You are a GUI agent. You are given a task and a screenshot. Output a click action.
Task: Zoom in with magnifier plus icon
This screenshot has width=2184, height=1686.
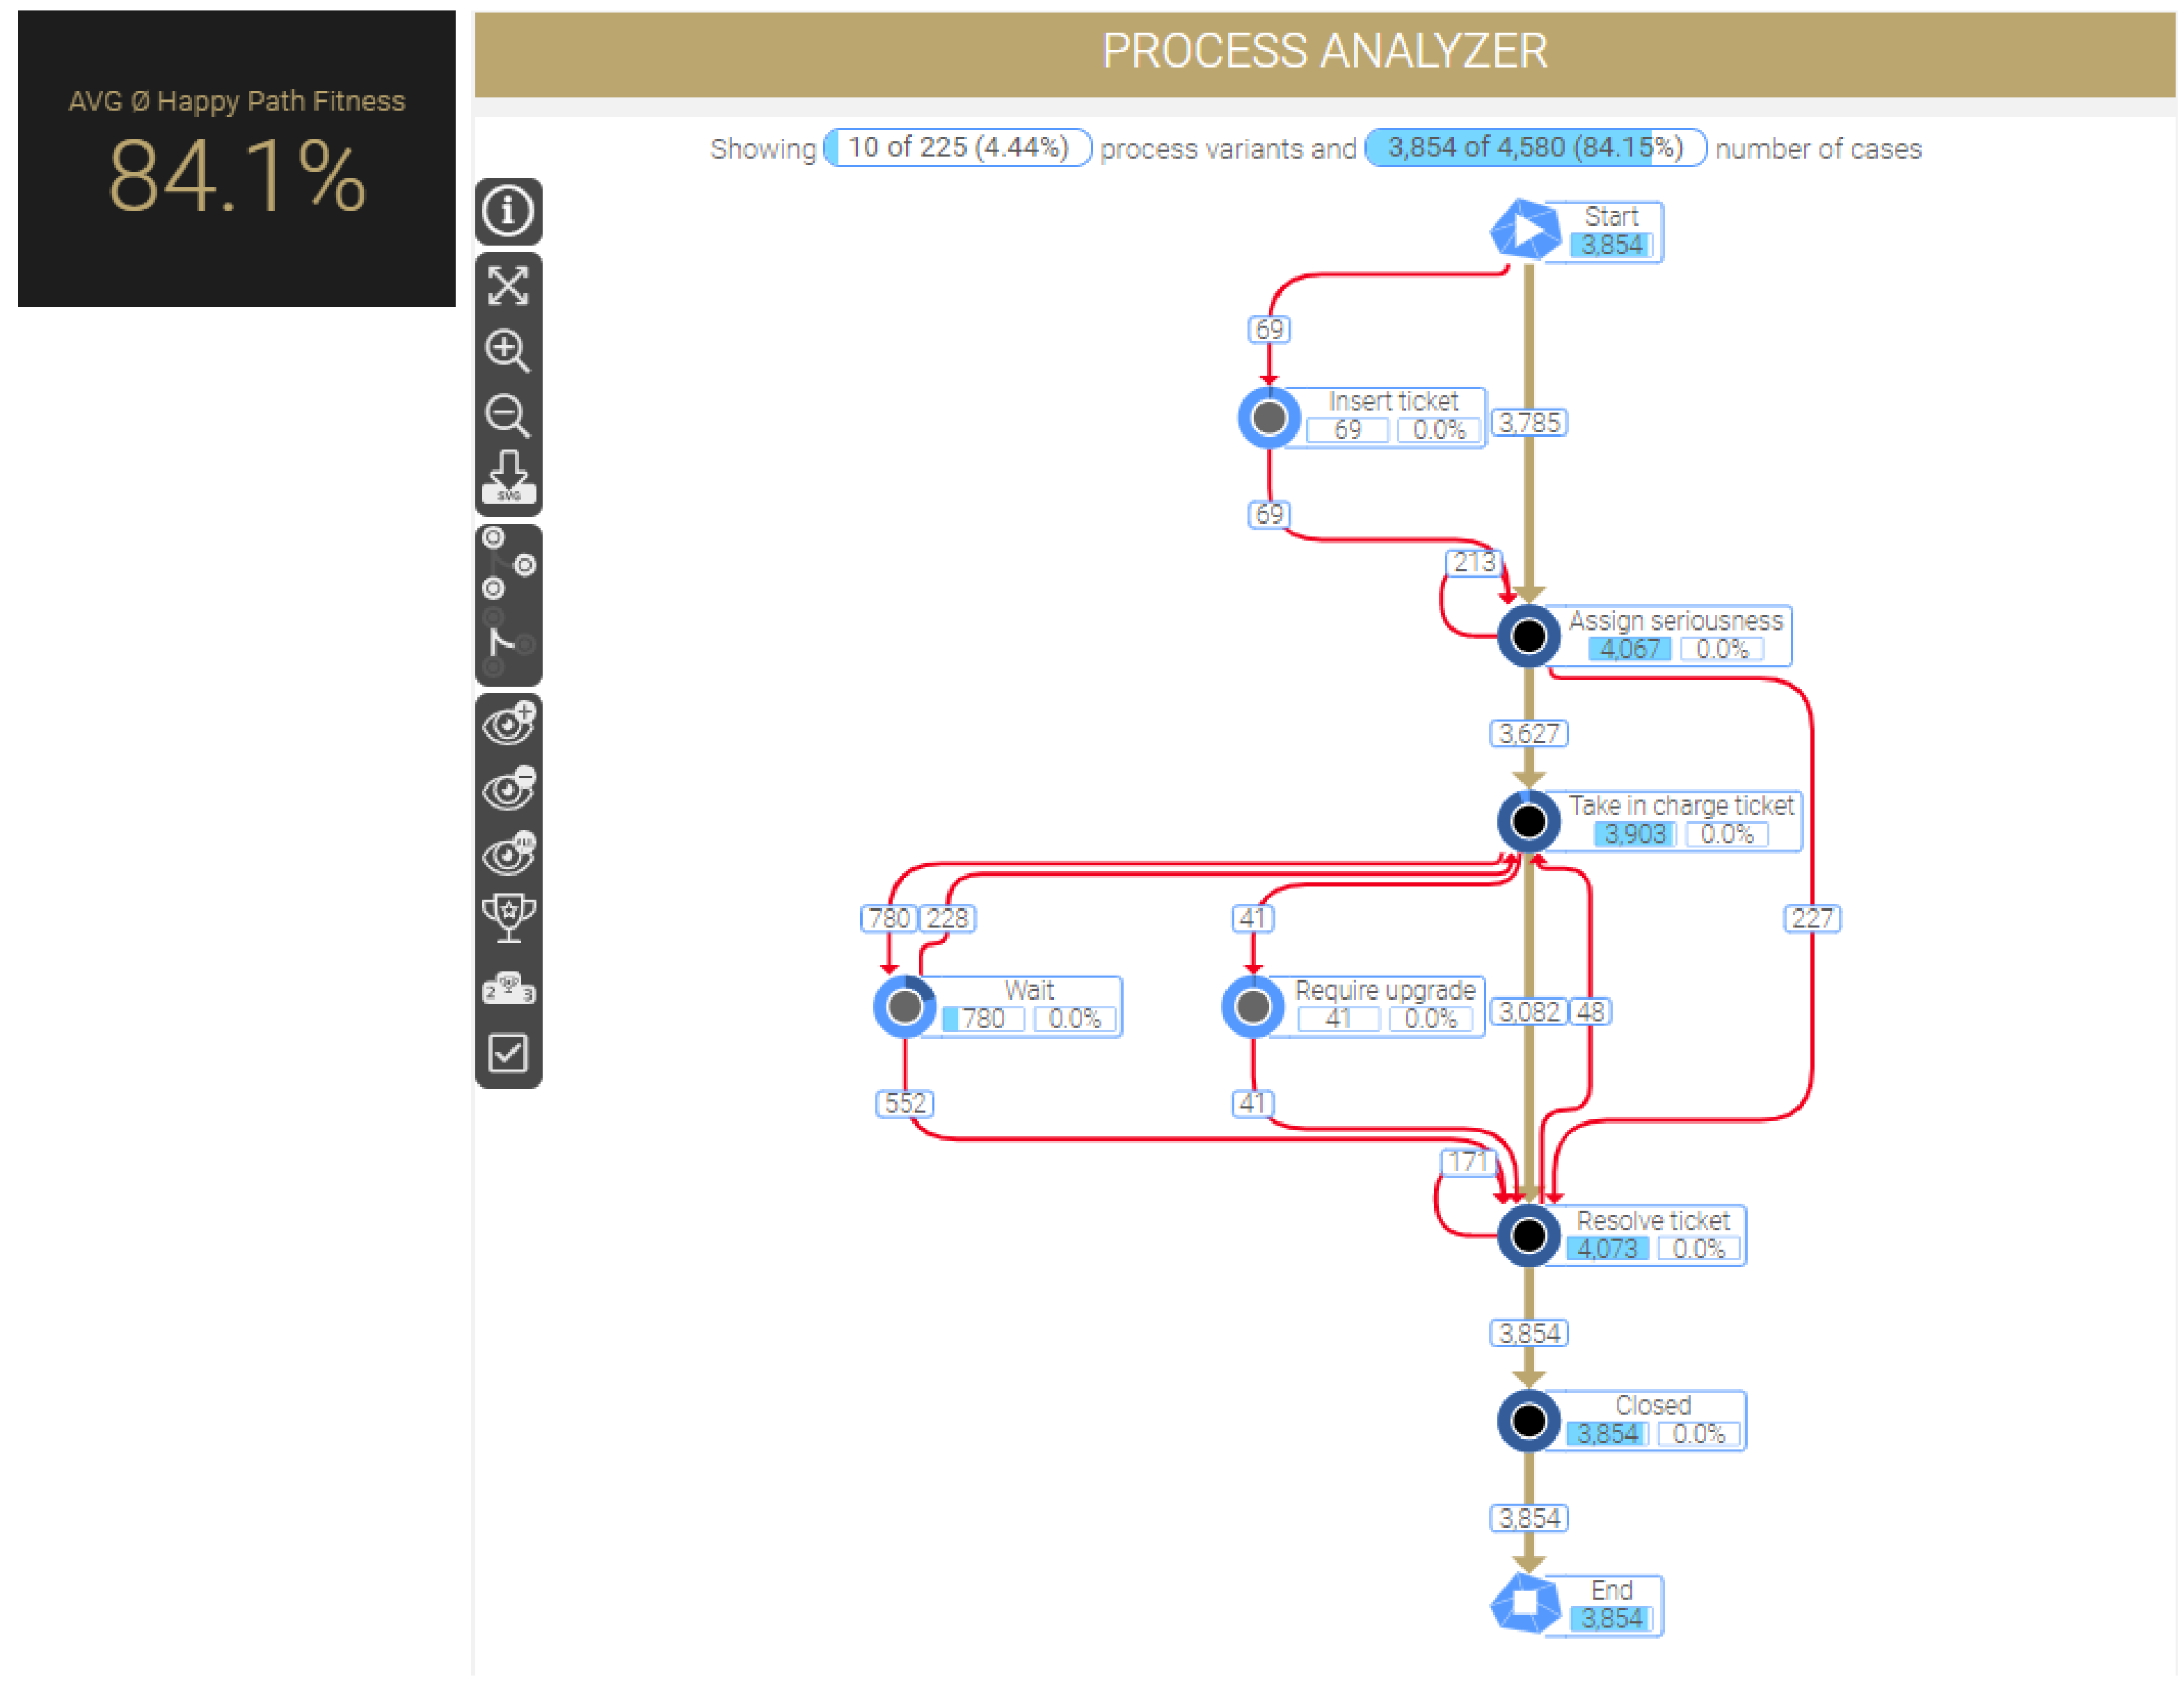click(508, 351)
